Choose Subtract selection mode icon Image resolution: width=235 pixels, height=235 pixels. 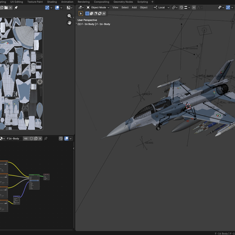(96, 14)
